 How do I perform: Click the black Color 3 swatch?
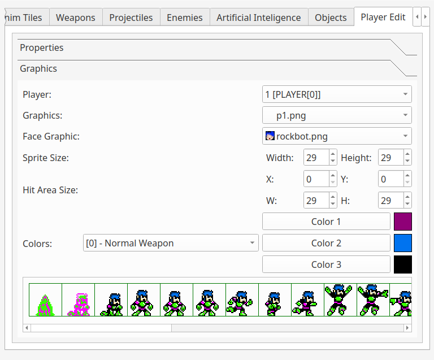[x=403, y=264]
